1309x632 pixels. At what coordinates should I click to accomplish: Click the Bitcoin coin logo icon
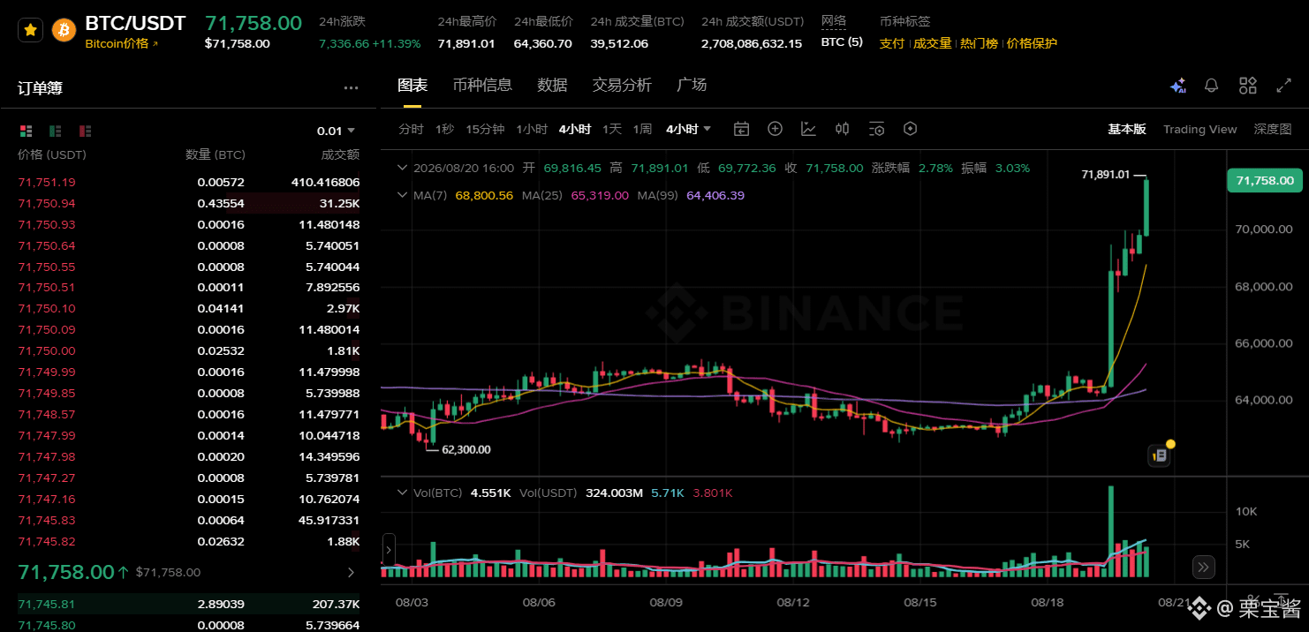click(64, 30)
